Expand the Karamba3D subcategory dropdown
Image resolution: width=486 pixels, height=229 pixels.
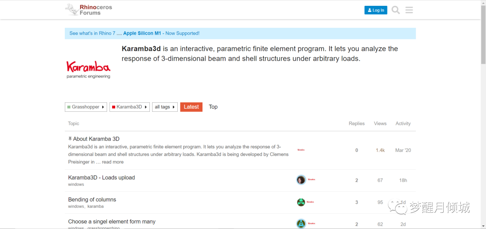click(x=130, y=107)
